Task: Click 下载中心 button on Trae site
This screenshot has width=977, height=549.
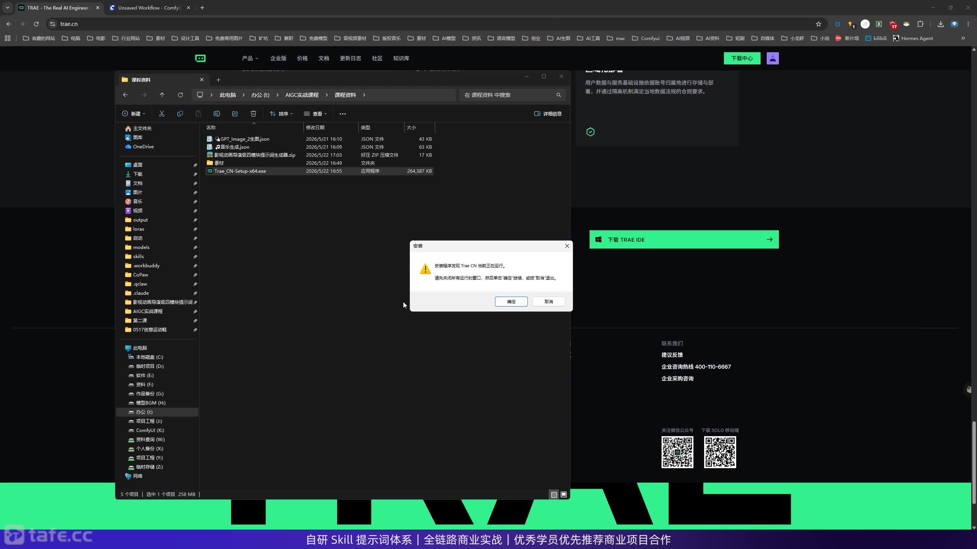Action: coord(742,58)
